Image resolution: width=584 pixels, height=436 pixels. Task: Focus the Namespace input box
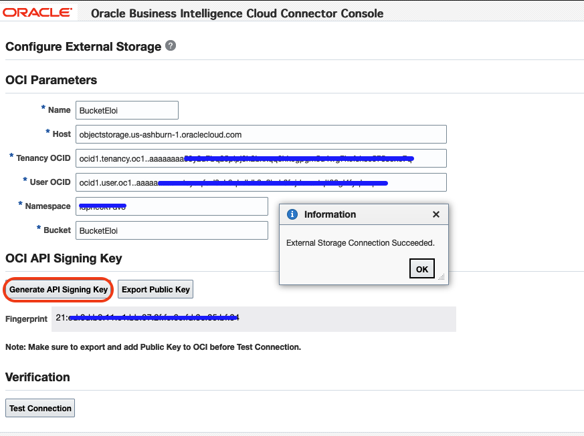[x=172, y=206]
